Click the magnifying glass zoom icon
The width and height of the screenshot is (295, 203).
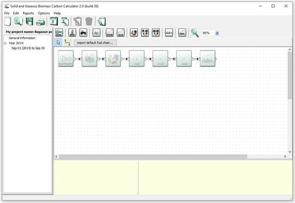tap(195, 33)
